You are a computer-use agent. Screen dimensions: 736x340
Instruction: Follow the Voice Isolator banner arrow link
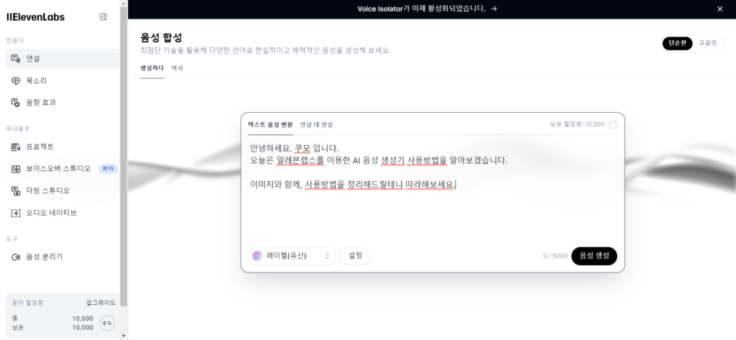(x=494, y=9)
